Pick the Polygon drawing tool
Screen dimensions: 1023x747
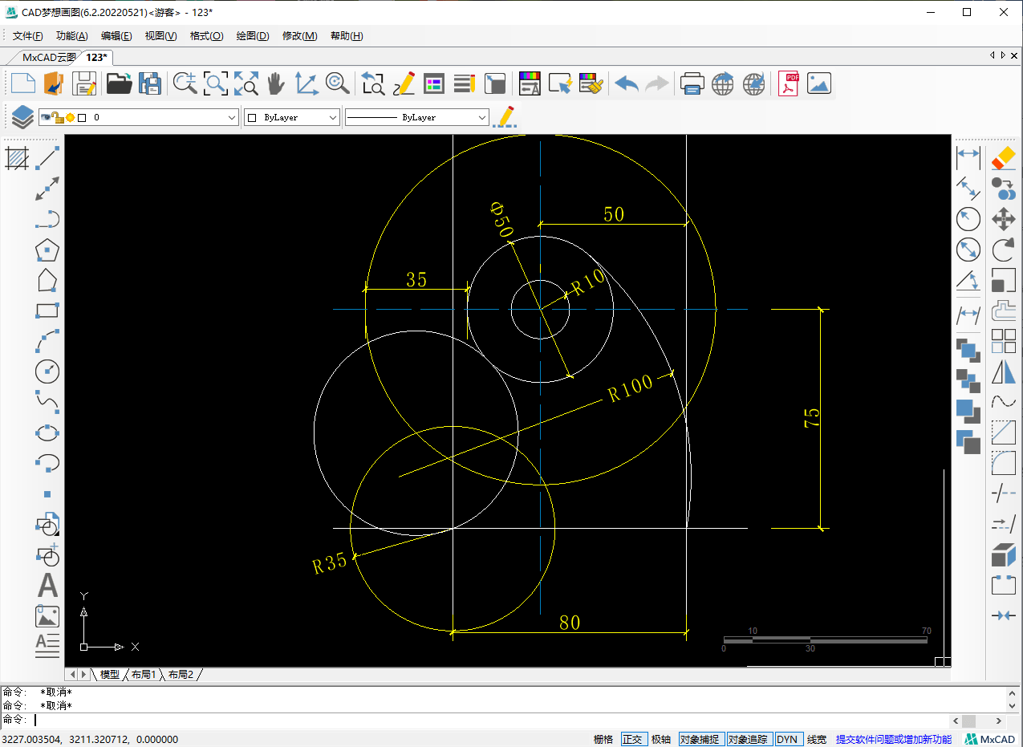pyautogui.click(x=47, y=250)
